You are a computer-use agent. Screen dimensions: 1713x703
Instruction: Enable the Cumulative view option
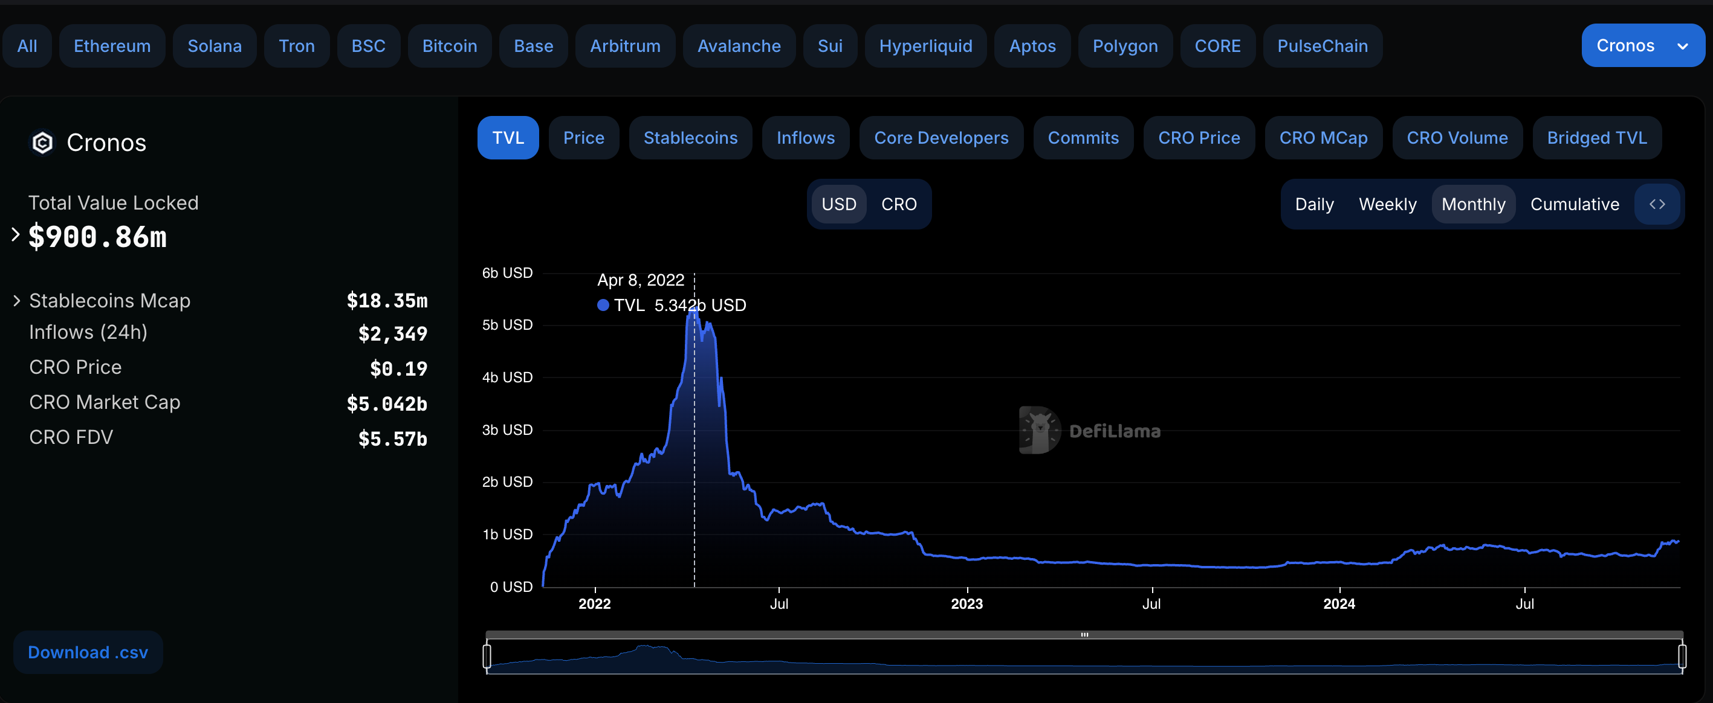1574,204
